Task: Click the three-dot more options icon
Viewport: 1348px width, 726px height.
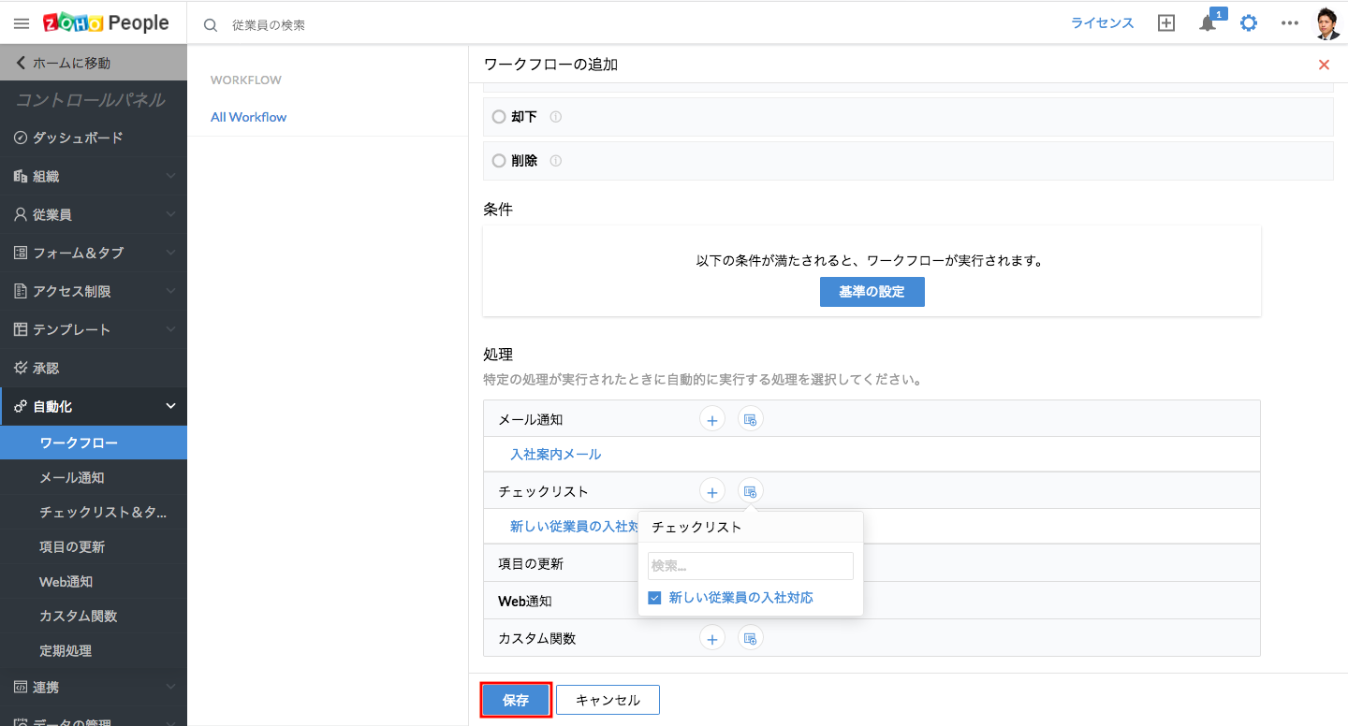Action: click(1290, 23)
